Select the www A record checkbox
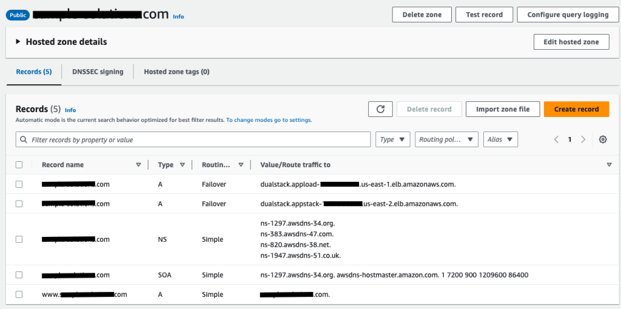The image size is (621, 309). click(19, 294)
